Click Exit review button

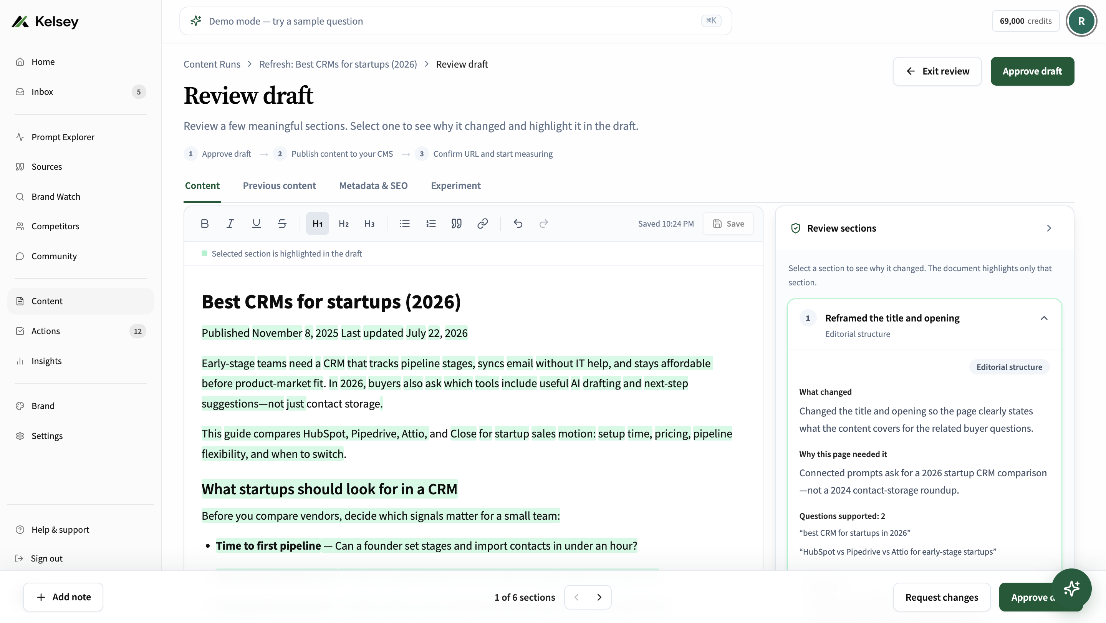tap(937, 71)
